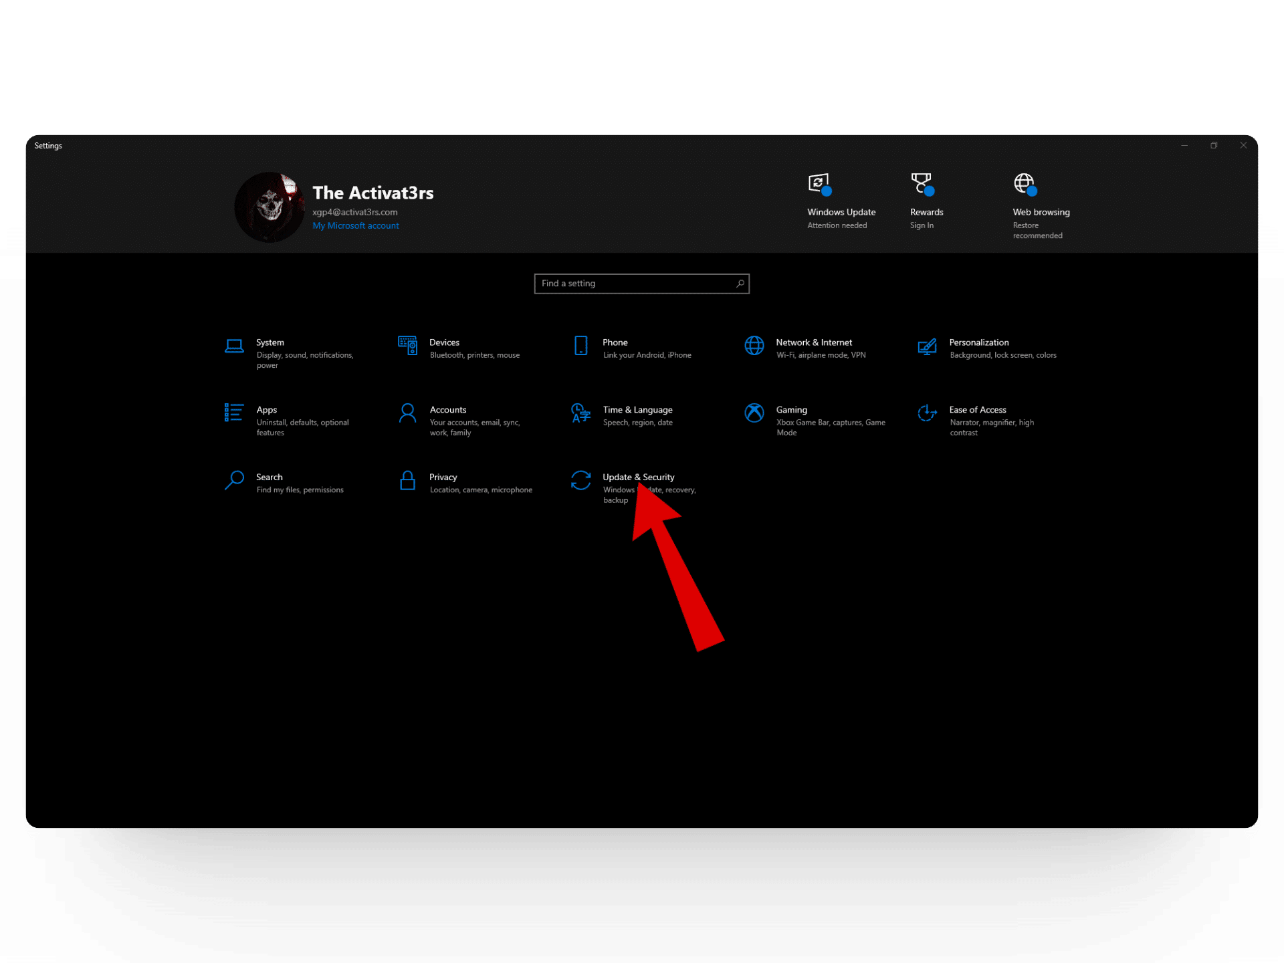Image resolution: width=1284 pixels, height=963 pixels.
Task: Click the Phone settings icon
Action: (x=580, y=346)
